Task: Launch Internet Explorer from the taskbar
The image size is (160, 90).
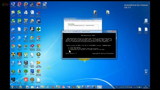Action: coord(48,87)
